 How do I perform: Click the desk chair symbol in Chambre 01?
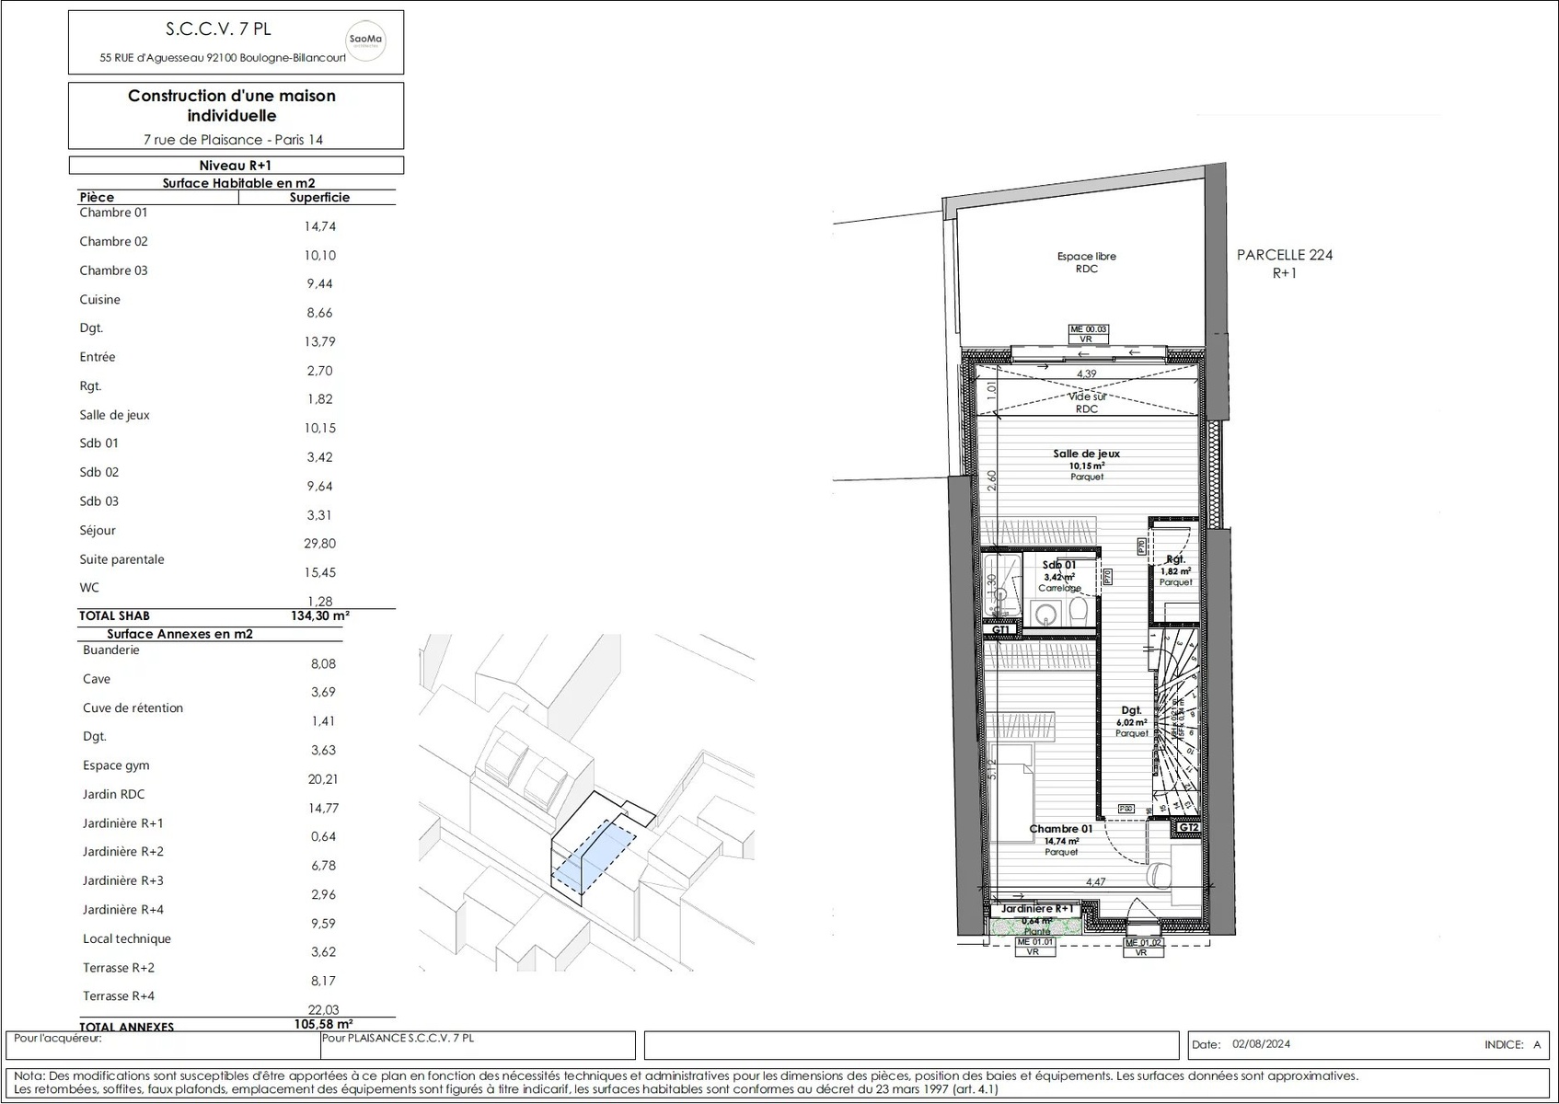coord(1160,873)
